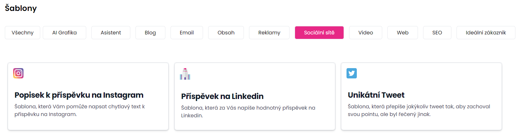Show all templates with Všechny filter

click(x=23, y=32)
